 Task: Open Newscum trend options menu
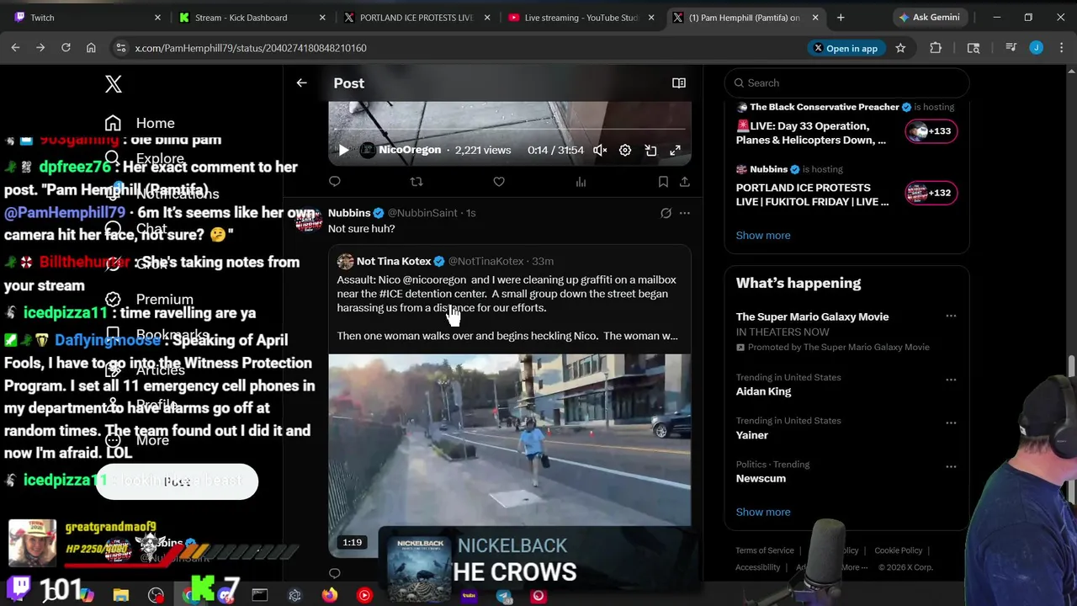tap(951, 466)
